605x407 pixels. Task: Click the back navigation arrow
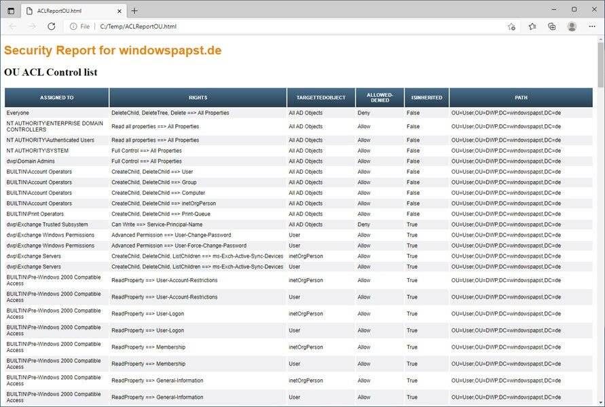(12, 26)
